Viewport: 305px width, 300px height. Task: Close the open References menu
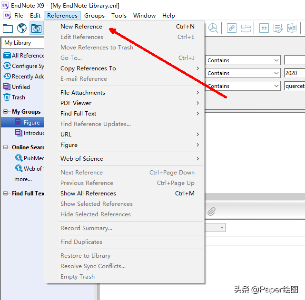point(62,15)
